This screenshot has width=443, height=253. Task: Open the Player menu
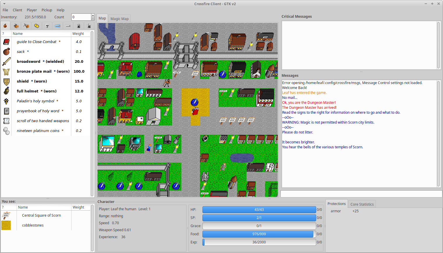[x=32, y=10]
